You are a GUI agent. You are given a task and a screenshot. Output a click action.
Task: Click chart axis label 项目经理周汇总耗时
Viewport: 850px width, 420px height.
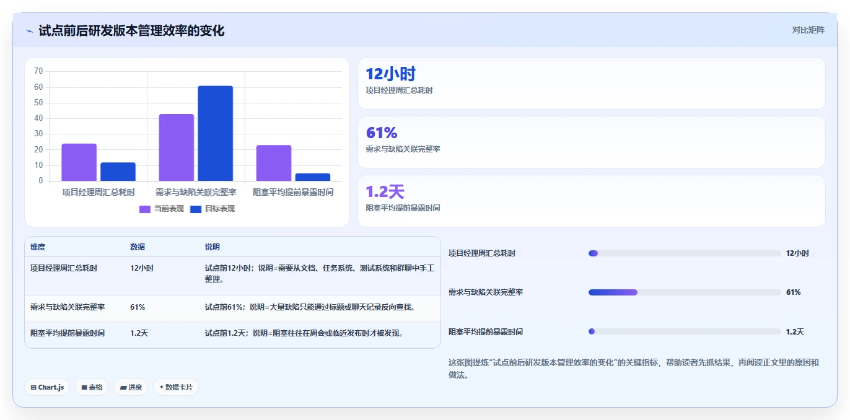point(99,193)
